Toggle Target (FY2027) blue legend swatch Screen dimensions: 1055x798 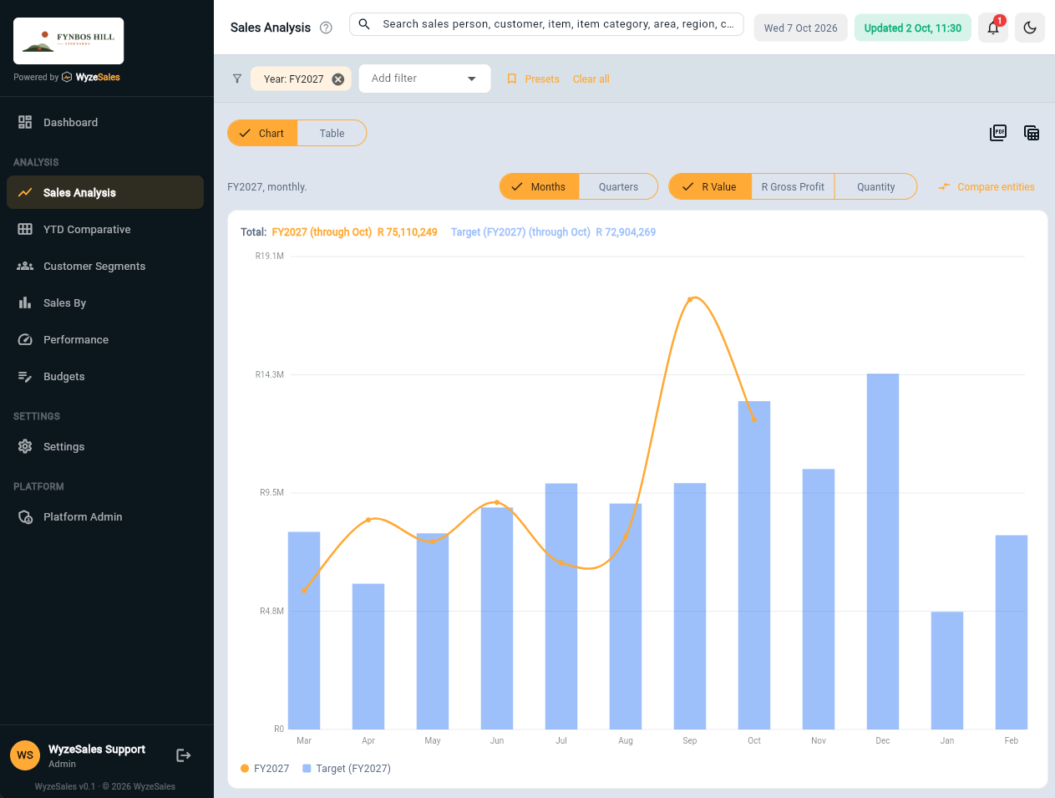pos(307,768)
